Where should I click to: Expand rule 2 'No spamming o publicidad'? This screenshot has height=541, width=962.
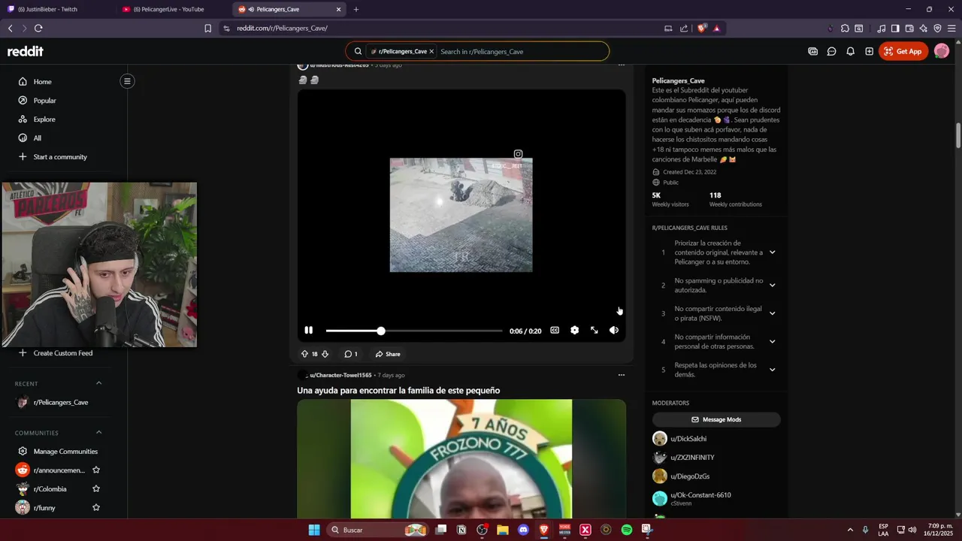point(772,286)
